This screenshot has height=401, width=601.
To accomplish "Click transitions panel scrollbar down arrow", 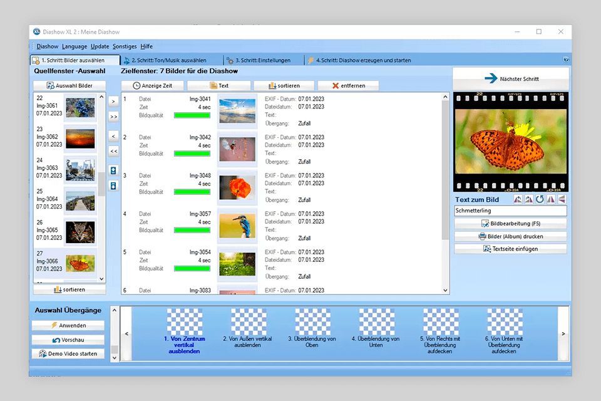I will pos(114,357).
